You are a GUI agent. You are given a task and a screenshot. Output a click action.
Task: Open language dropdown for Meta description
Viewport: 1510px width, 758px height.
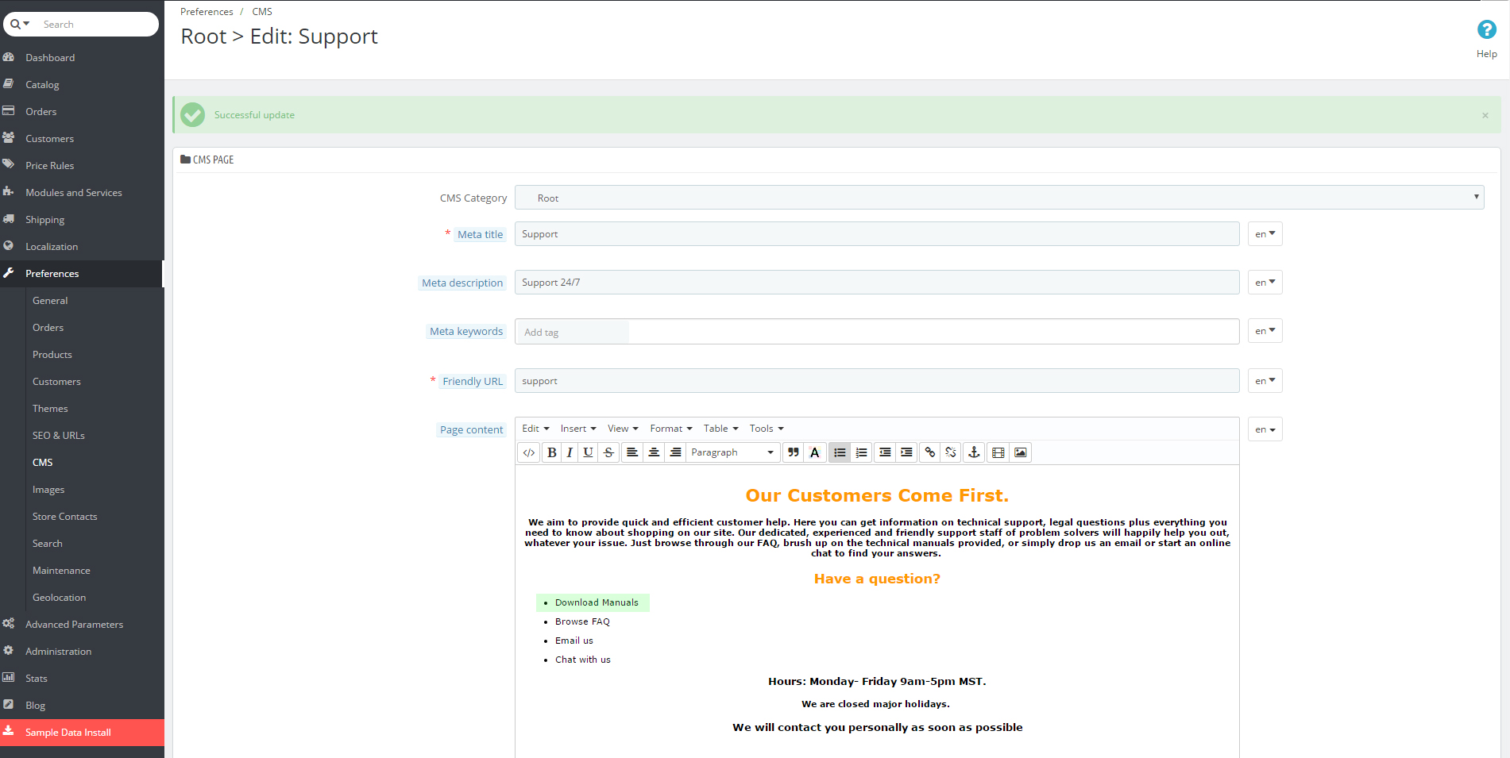1265,283
